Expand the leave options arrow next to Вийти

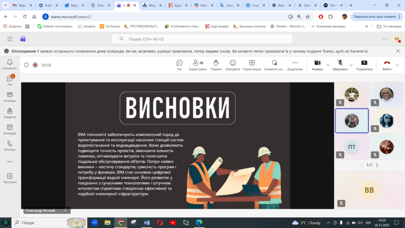coord(397,65)
